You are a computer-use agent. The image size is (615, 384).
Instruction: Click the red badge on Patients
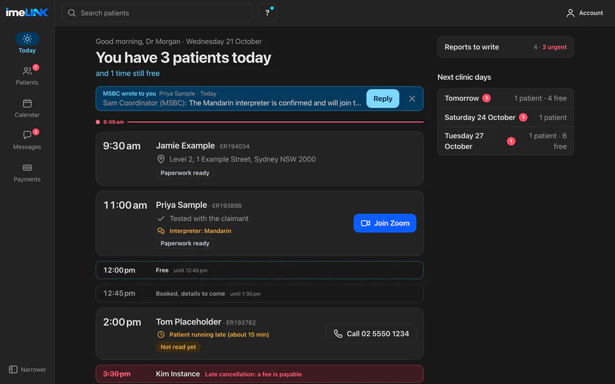(36, 67)
